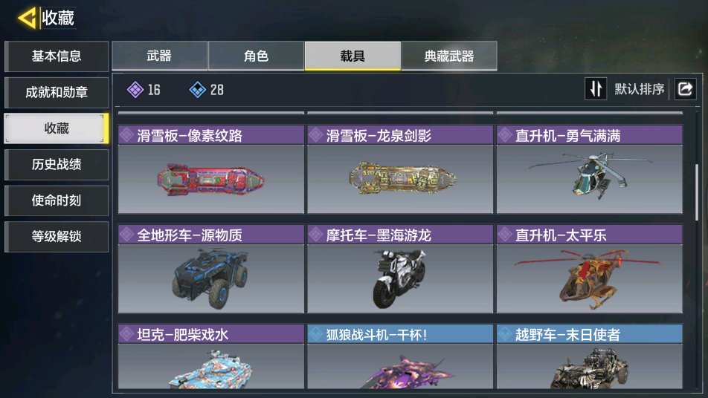Switch to the 角色 tab
Viewport: 708px width, 398px height.
pyautogui.click(x=256, y=56)
